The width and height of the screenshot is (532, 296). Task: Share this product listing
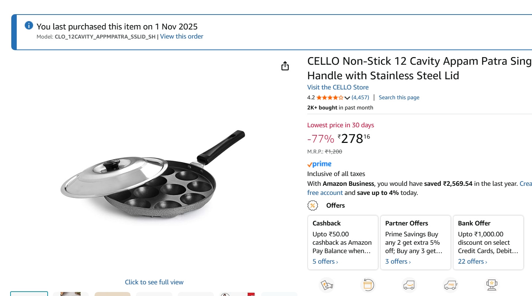[x=285, y=66]
